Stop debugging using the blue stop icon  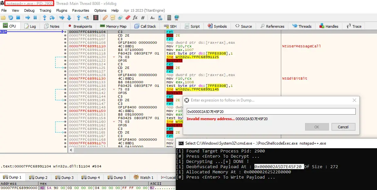[x=18, y=18]
